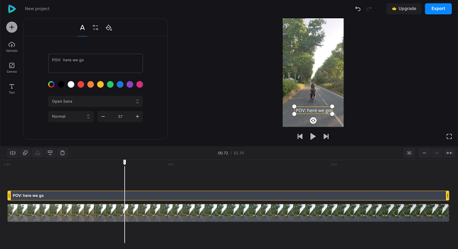Click the bottom-right resize handle of caption
Image resolution: width=458 pixels, height=249 pixels.
[332, 114]
